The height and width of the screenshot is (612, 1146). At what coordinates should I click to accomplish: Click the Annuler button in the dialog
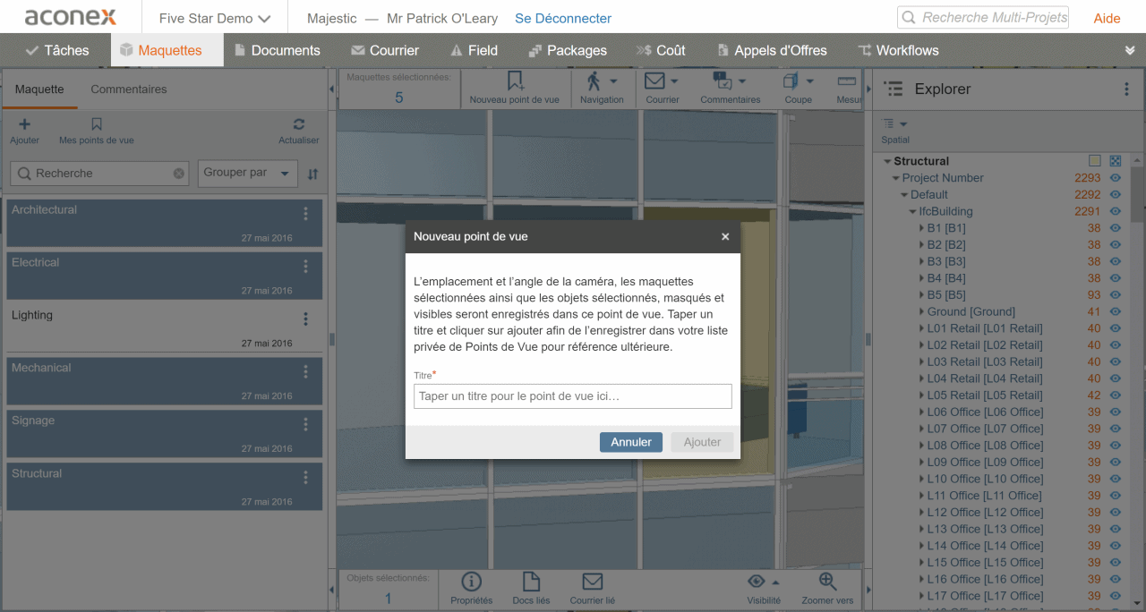coord(631,442)
